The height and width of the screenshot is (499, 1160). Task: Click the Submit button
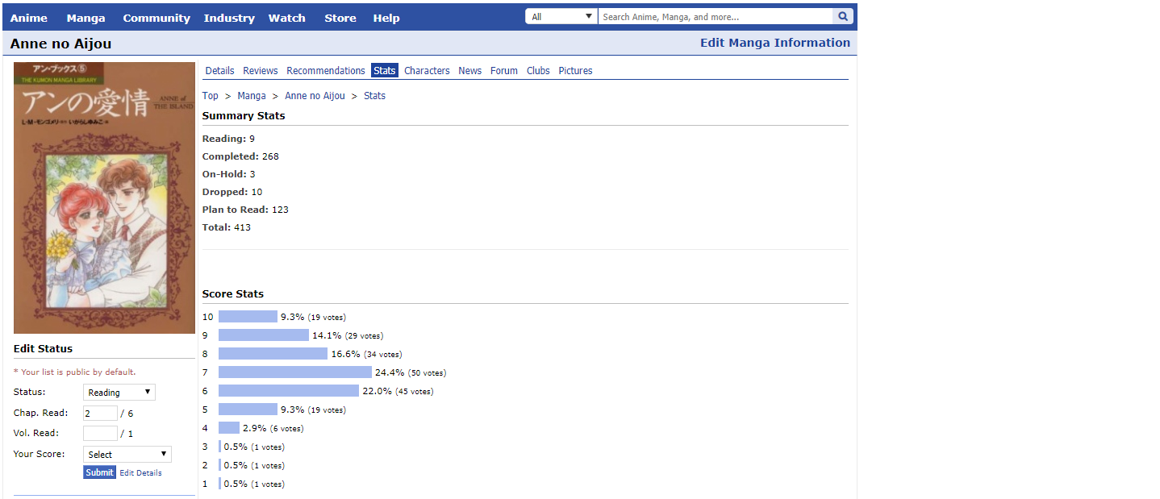(x=99, y=472)
